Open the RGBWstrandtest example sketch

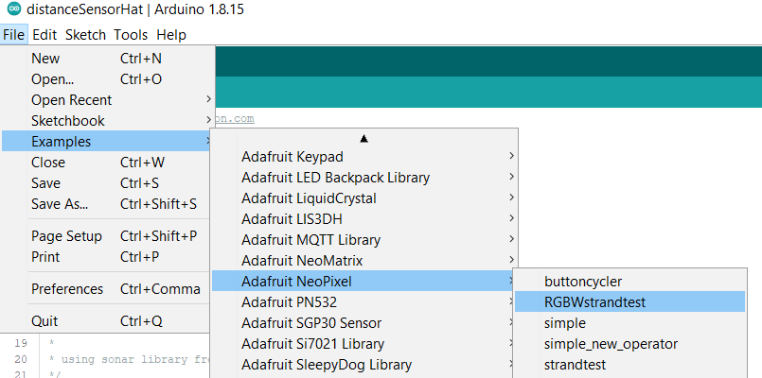click(629, 301)
